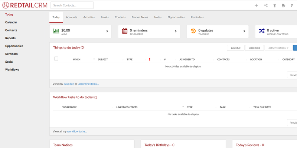Click the TASK column header
Screen dimensions: 297x148
[x=223, y=107]
